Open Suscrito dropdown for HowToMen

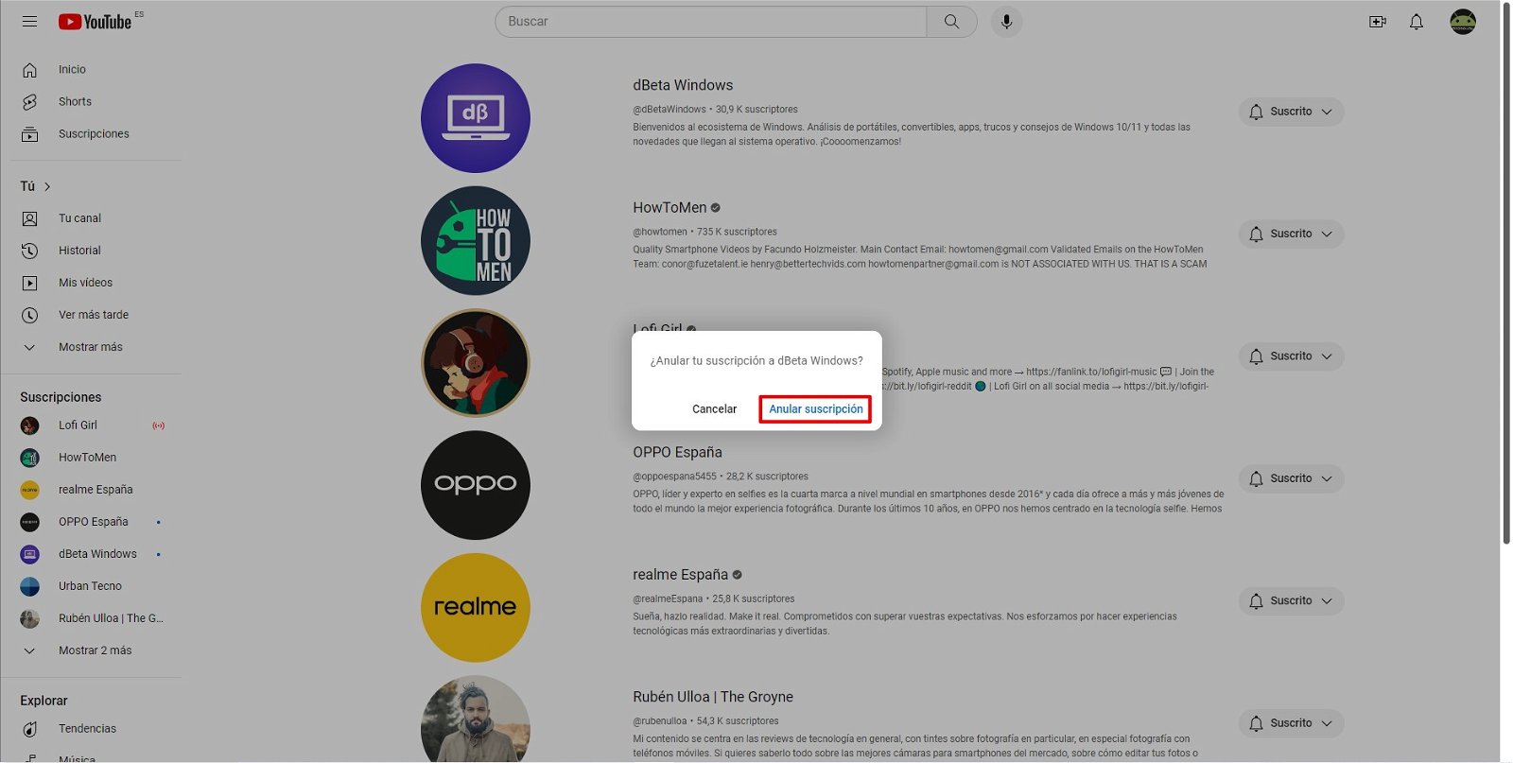point(1291,234)
